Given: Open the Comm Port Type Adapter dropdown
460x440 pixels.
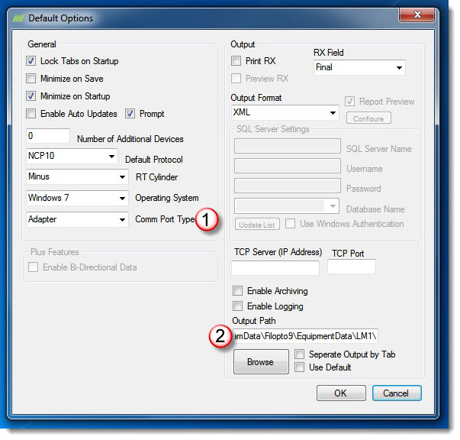Looking at the screenshot, I should [77, 219].
